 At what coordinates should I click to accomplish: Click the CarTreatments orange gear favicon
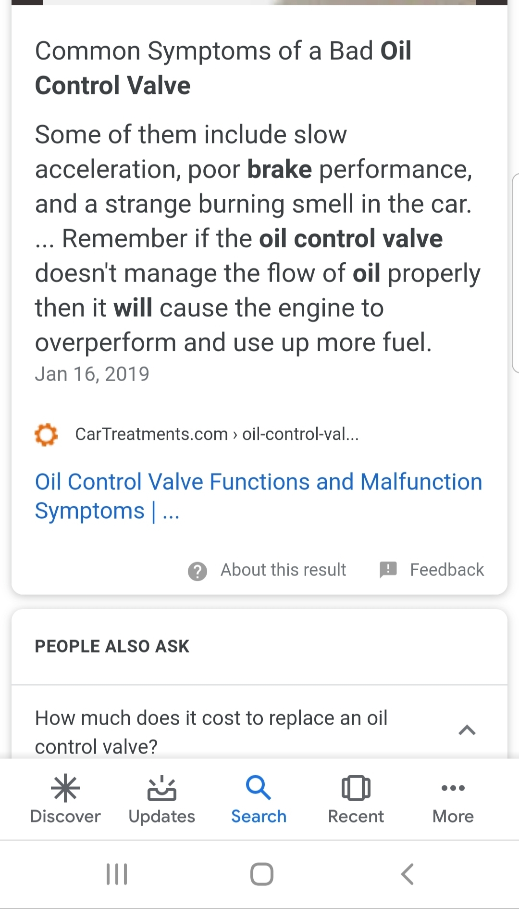[x=46, y=435]
